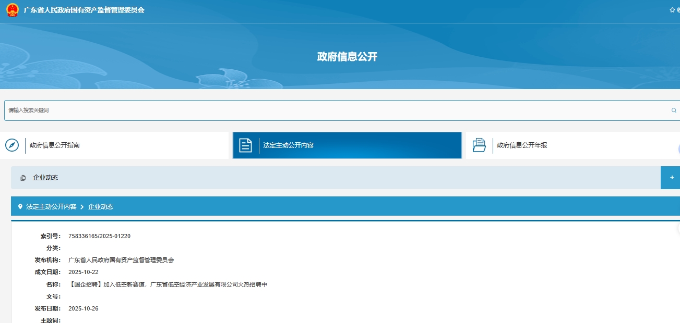Click the folder icon beside 政府信息公开年报
This screenshot has height=323, width=680.
click(480, 145)
